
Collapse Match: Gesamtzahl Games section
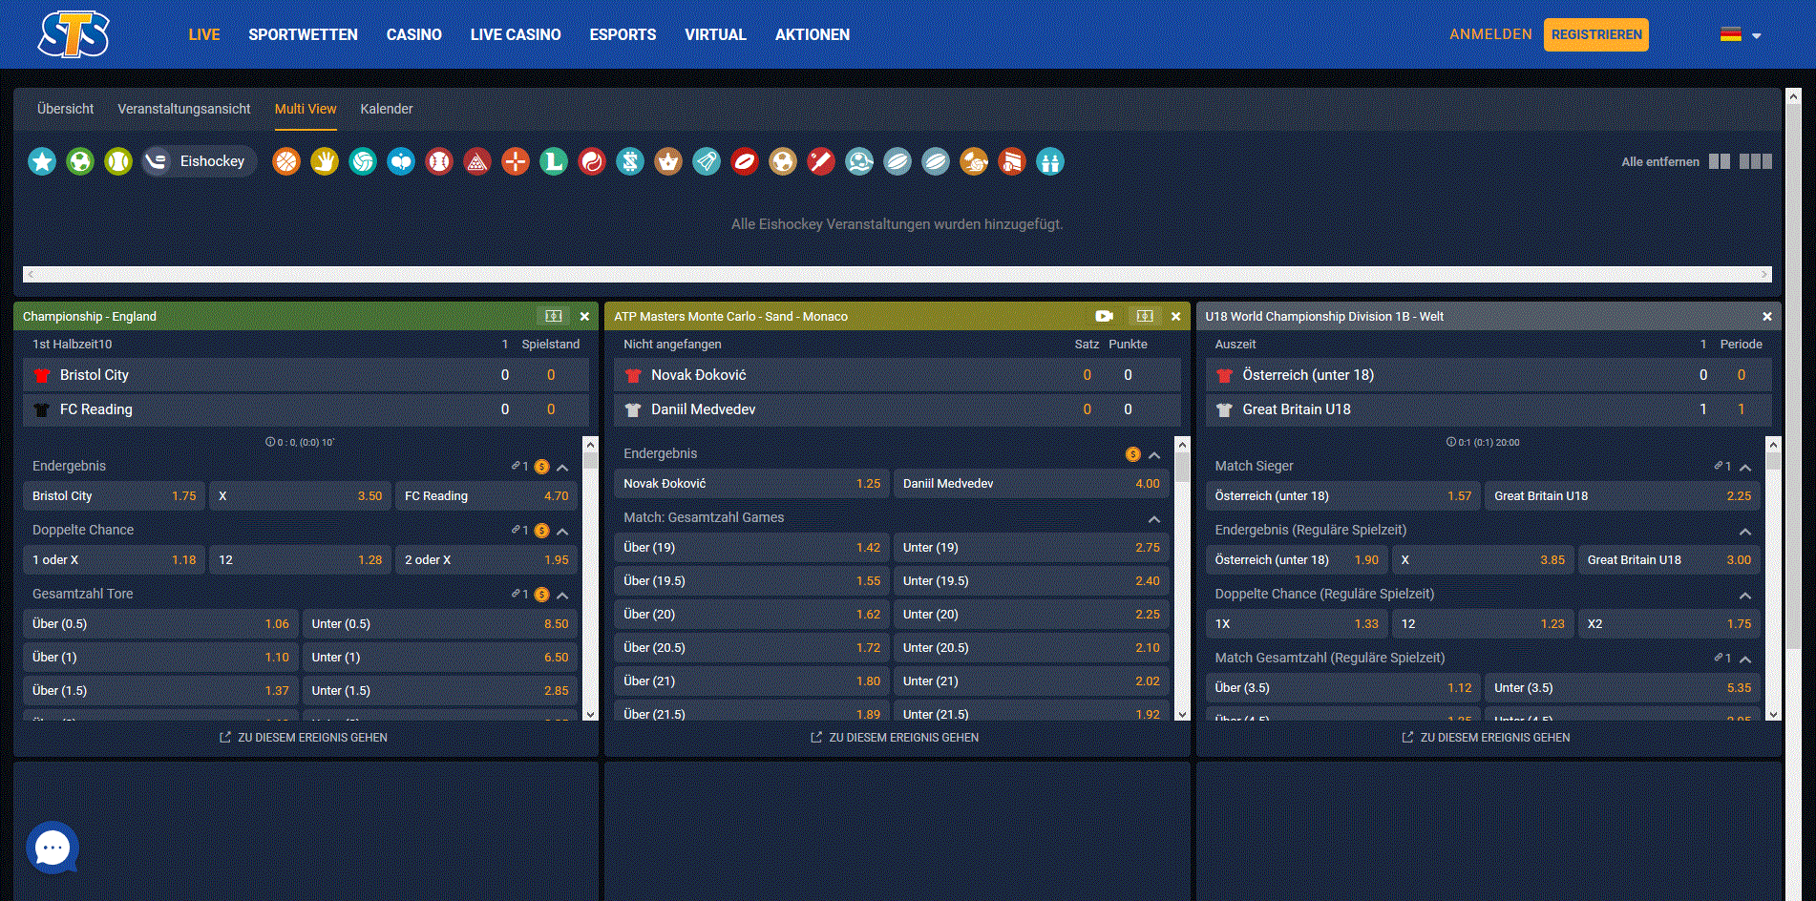click(x=1154, y=519)
